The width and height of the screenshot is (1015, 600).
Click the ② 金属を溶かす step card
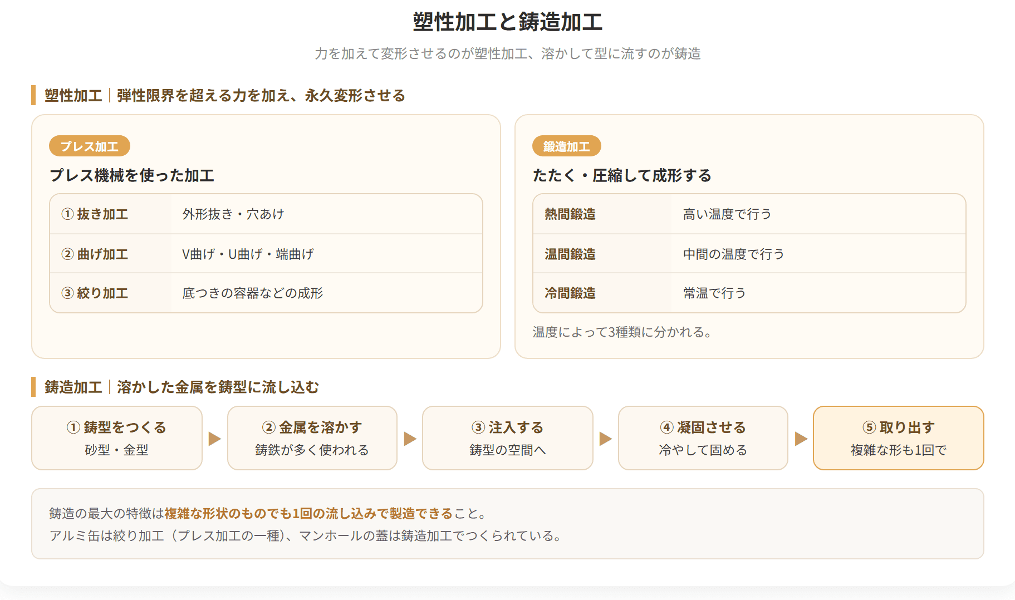pyautogui.click(x=312, y=438)
